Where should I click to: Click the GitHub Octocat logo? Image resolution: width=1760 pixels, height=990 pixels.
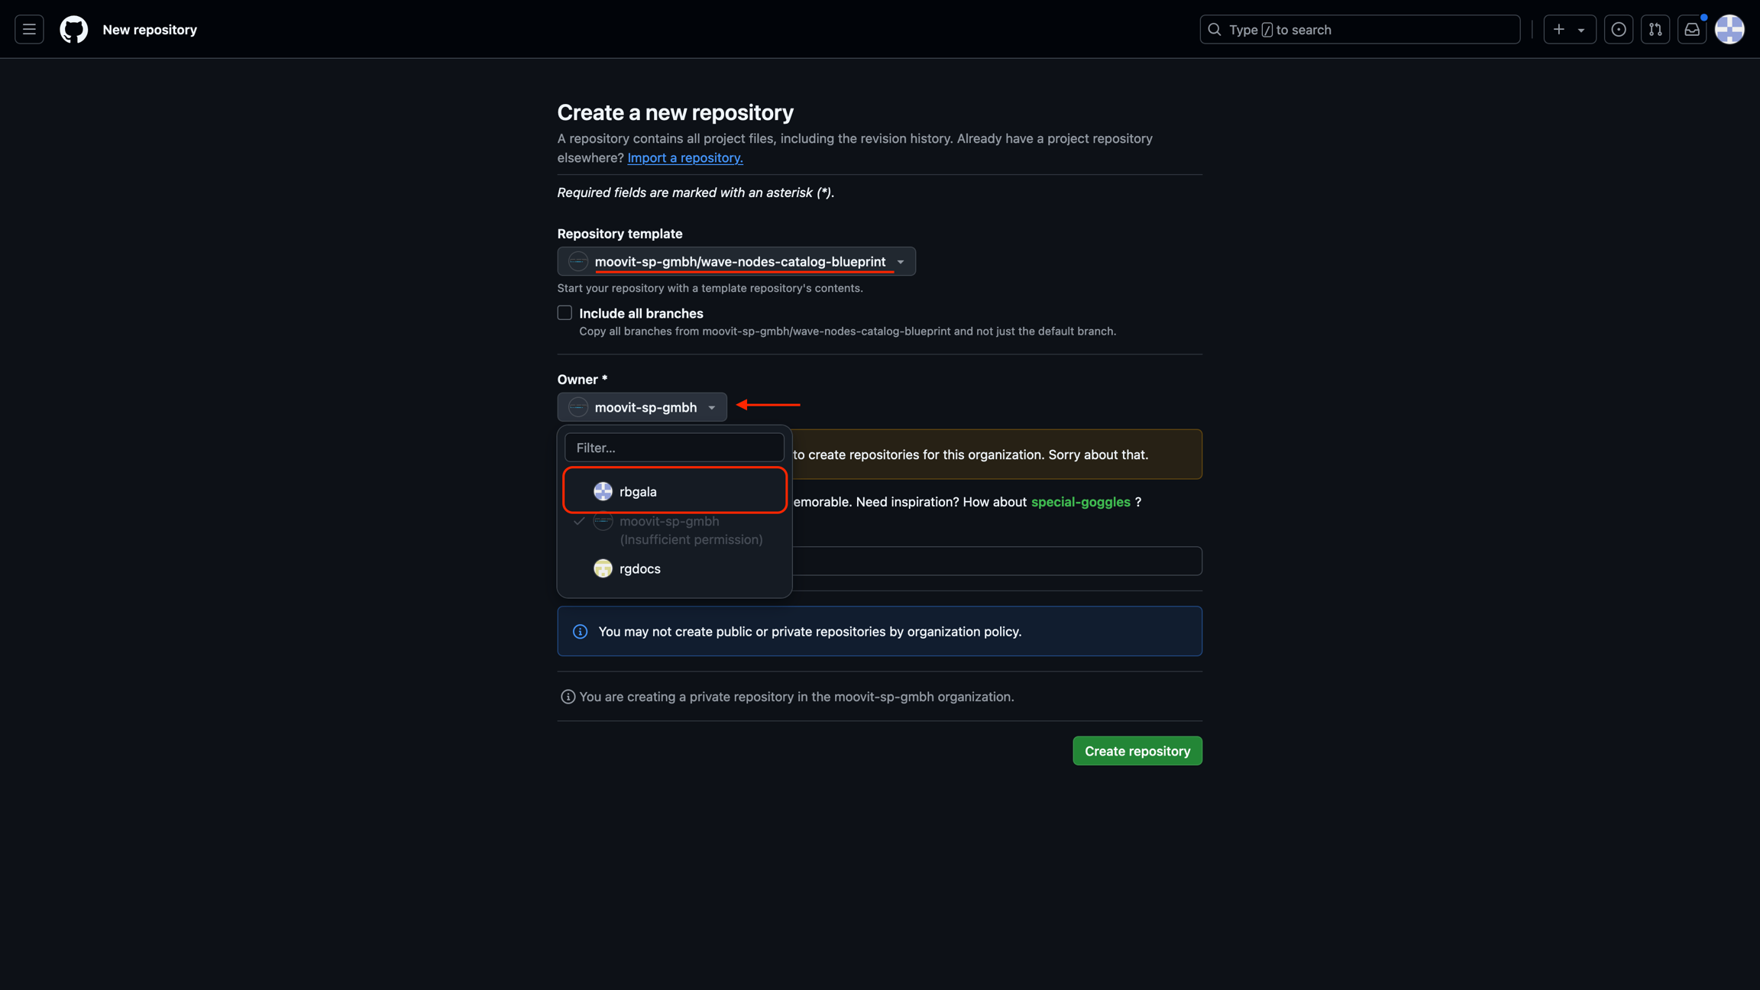point(74,30)
